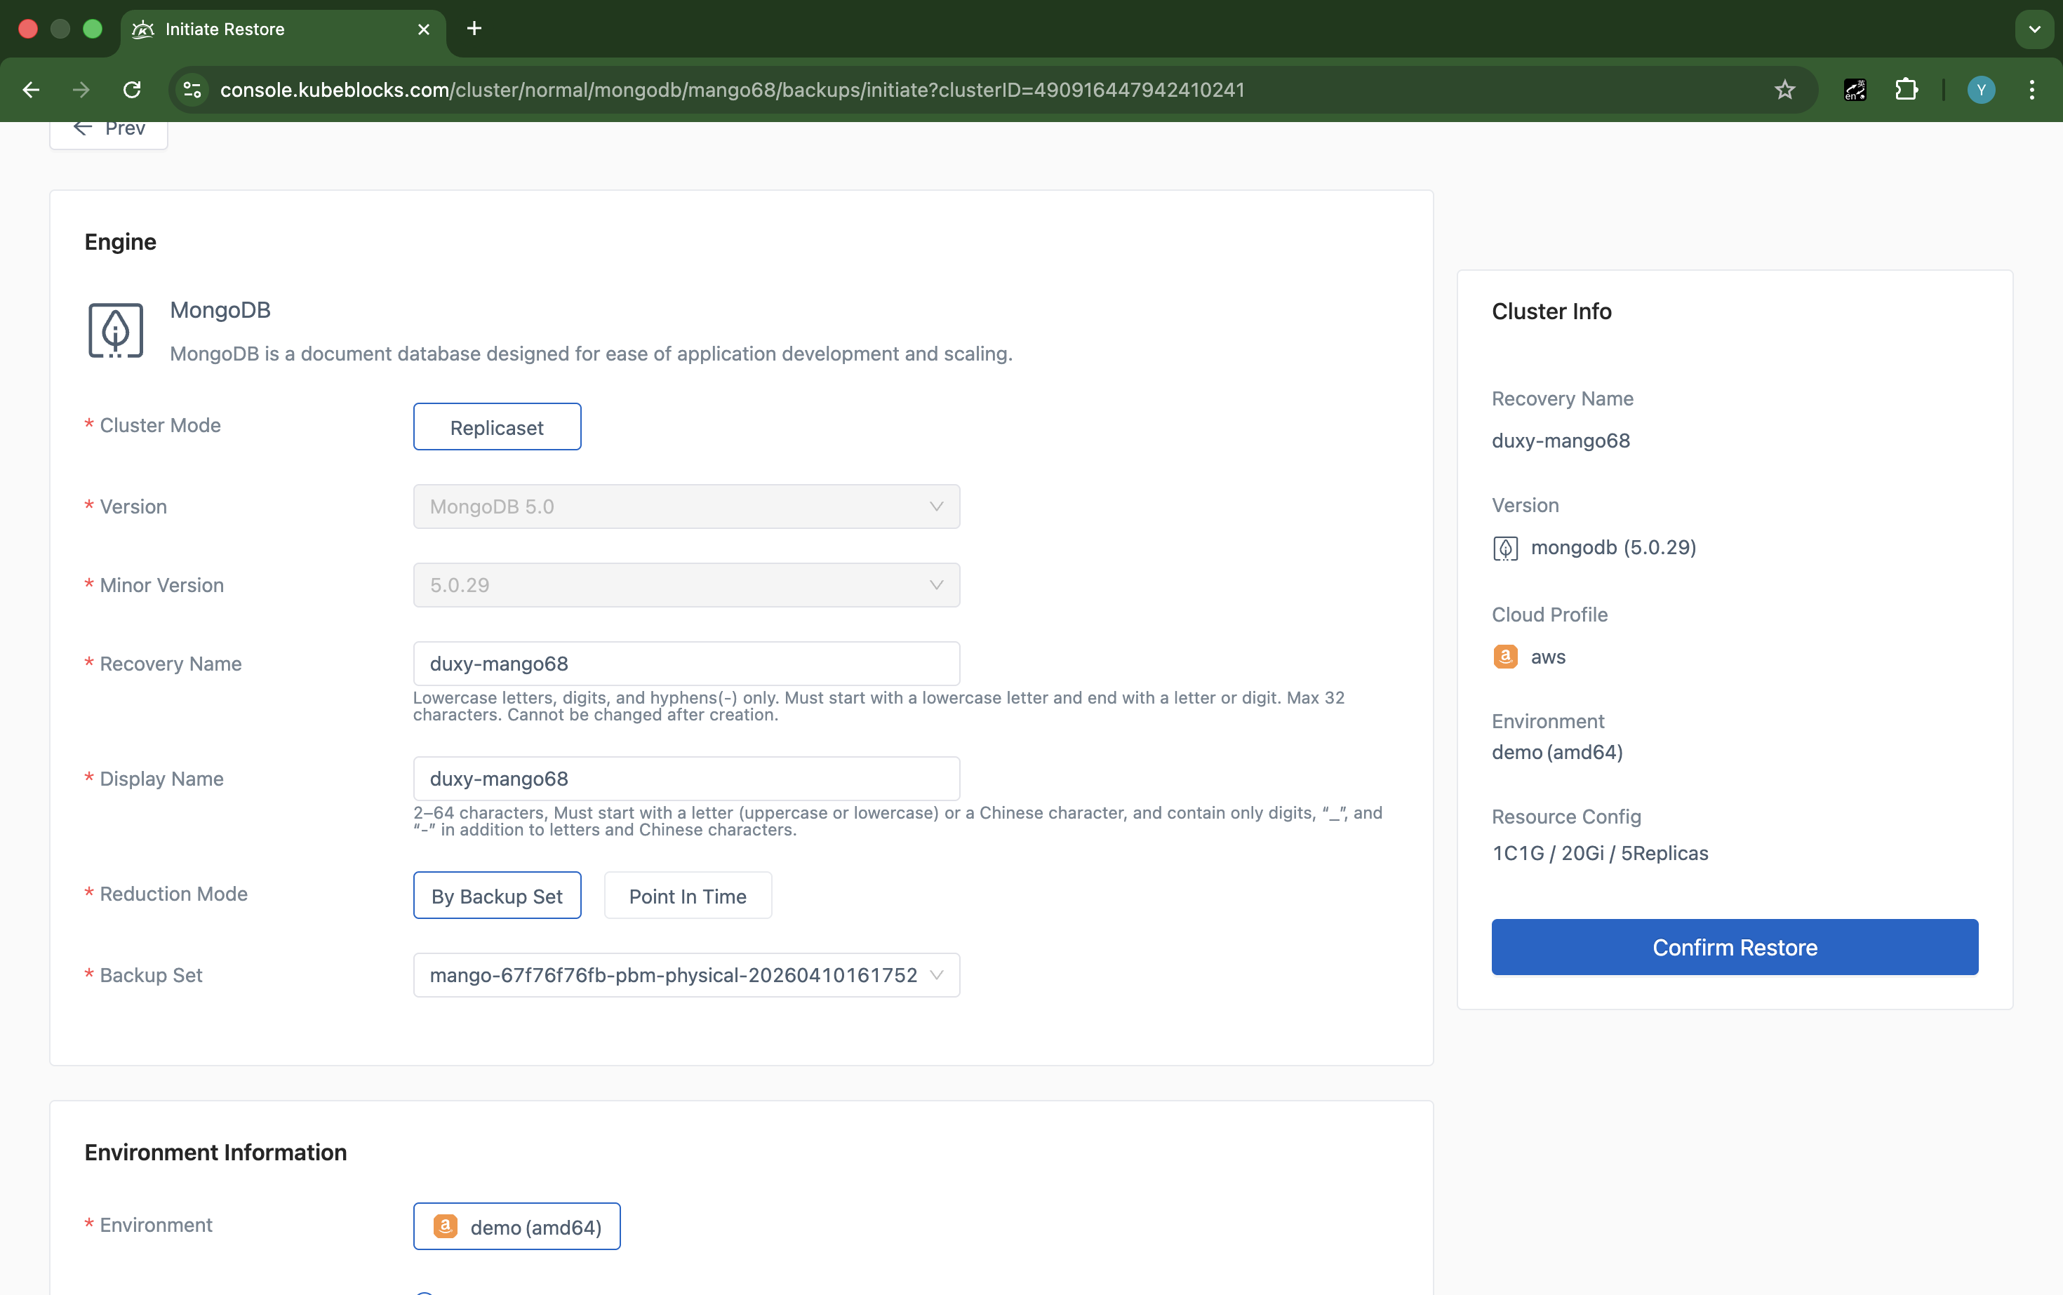Click the Confirm Restore button
This screenshot has height=1295, width=2063.
[x=1734, y=947]
